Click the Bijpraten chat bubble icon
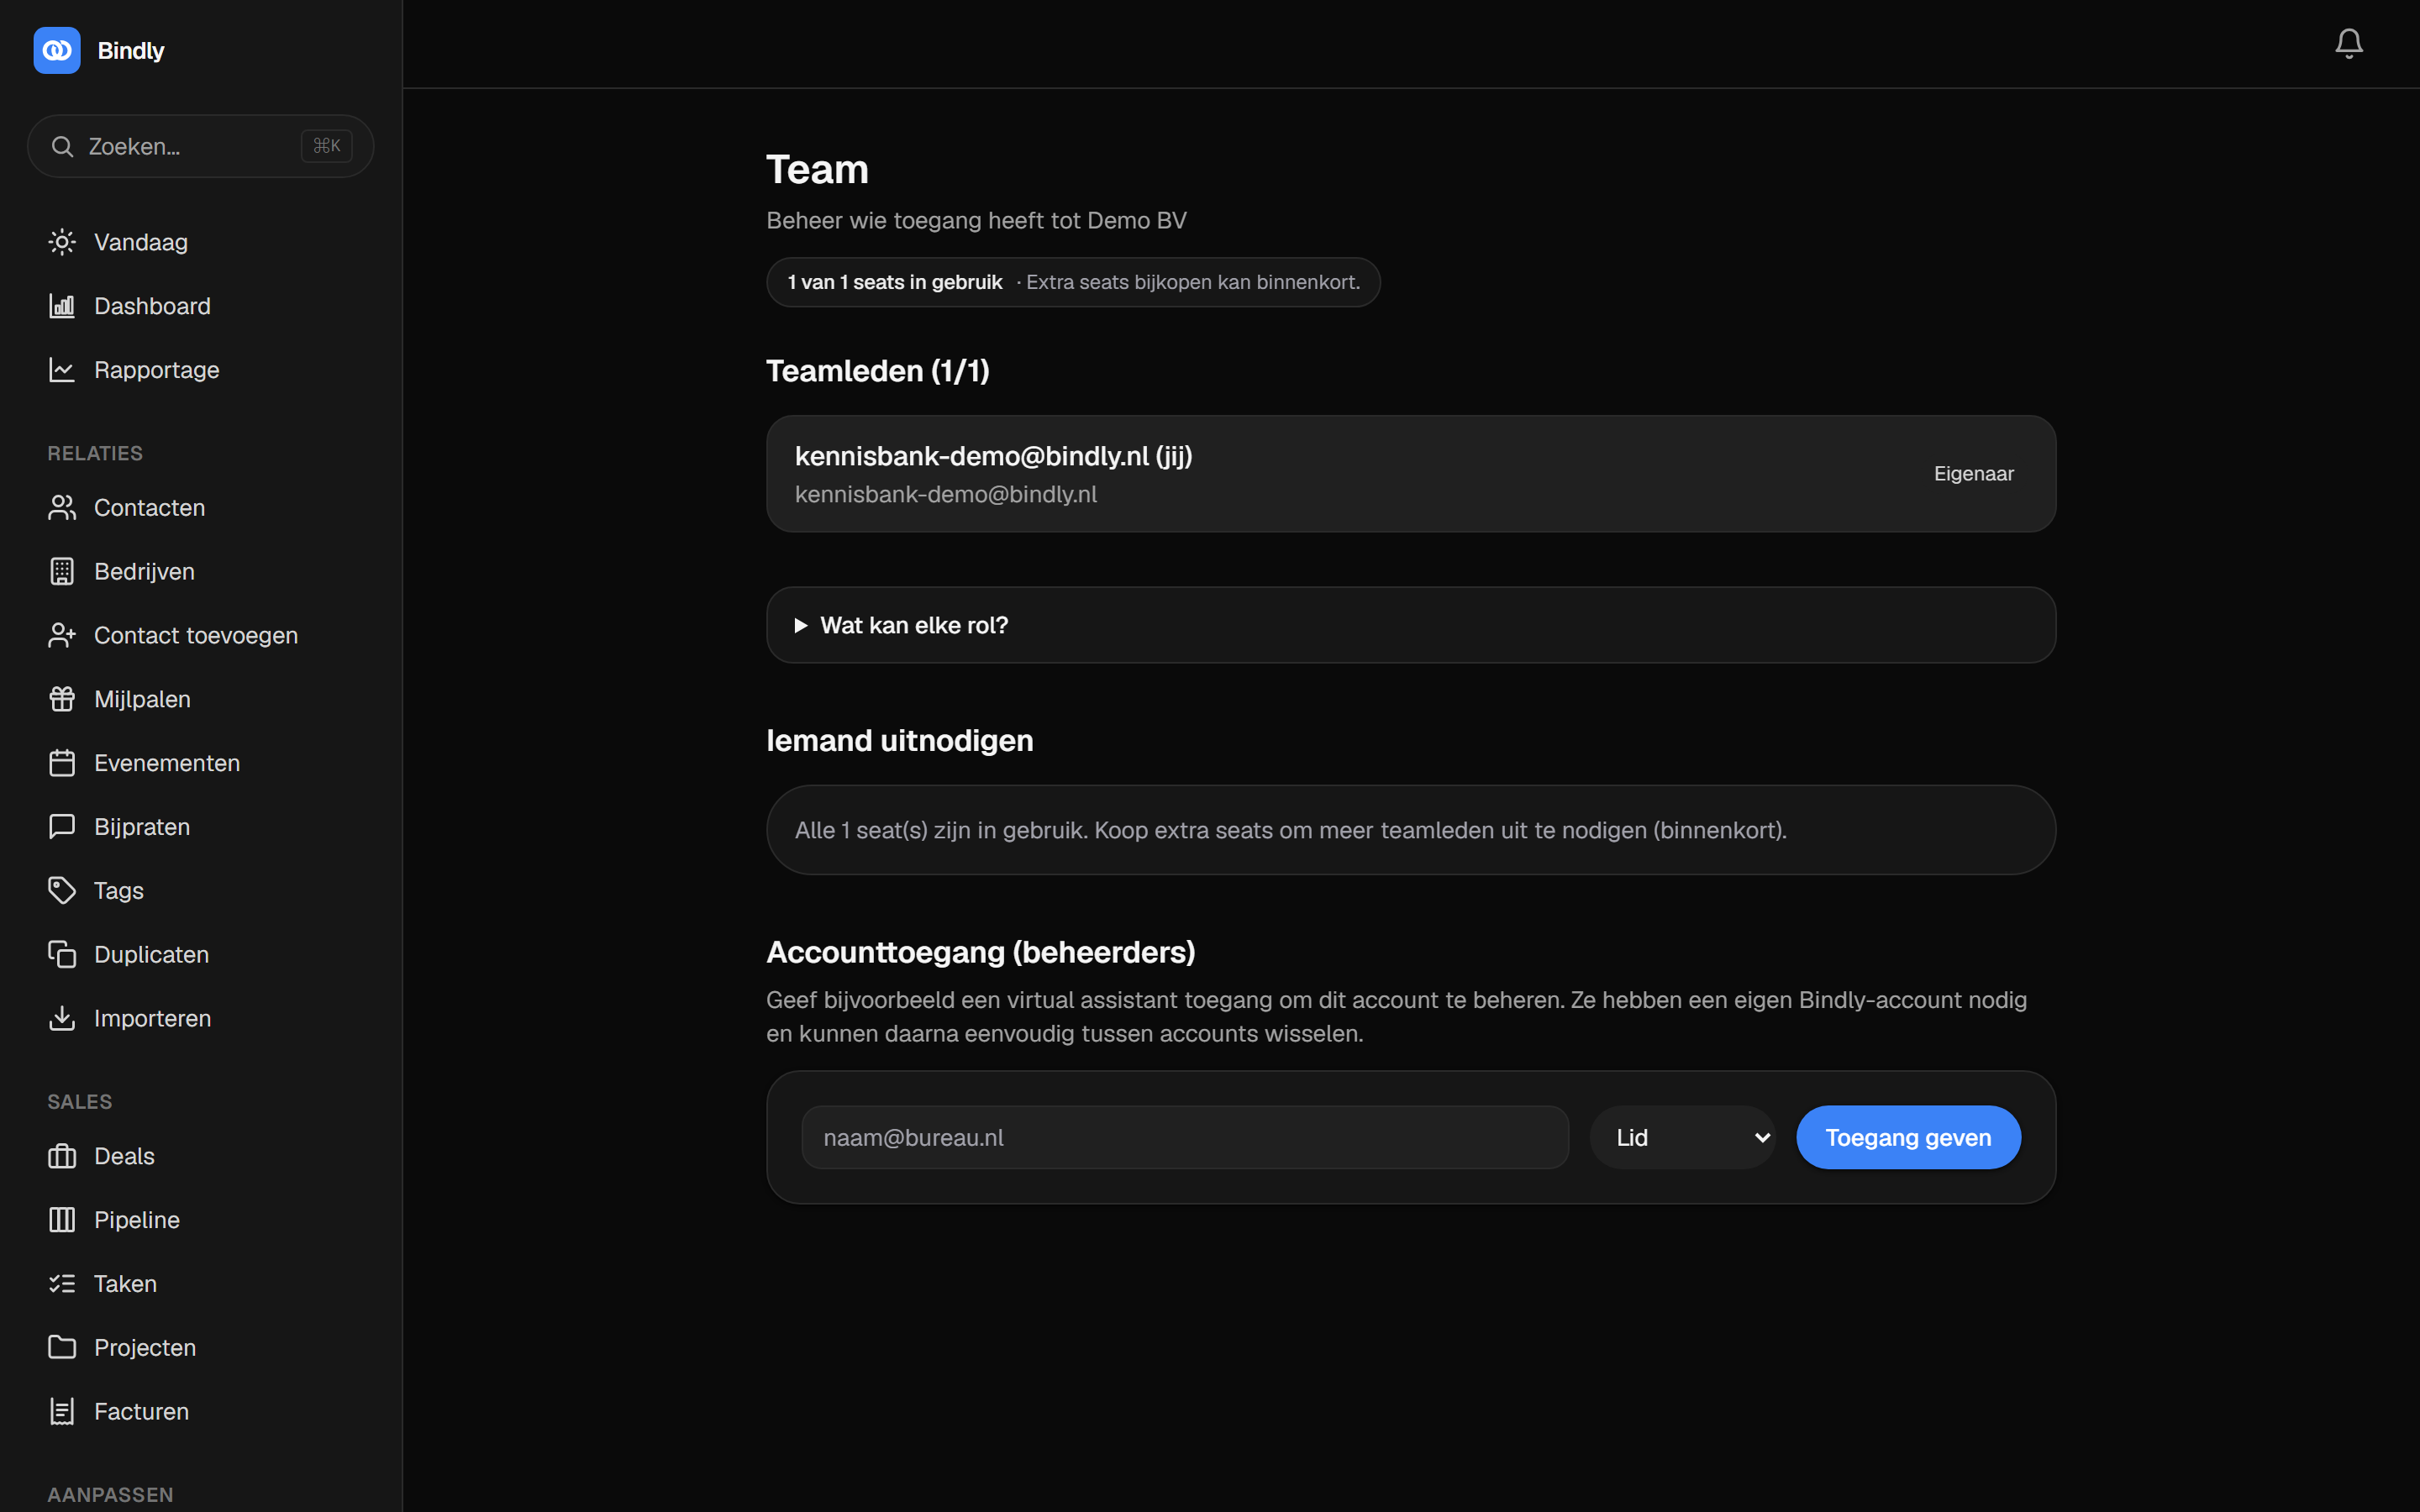This screenshot has width=2420, height=1512. (x=62, y=827)
